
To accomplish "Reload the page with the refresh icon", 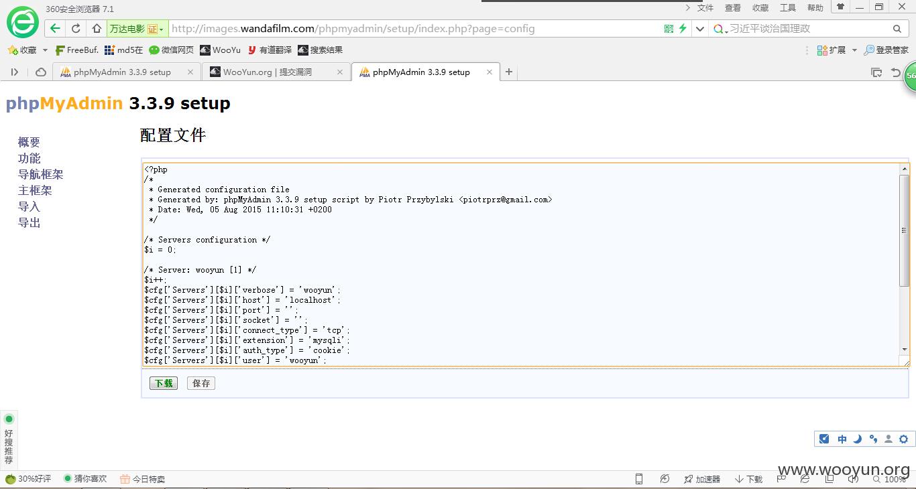I will [x=76, y=29].
